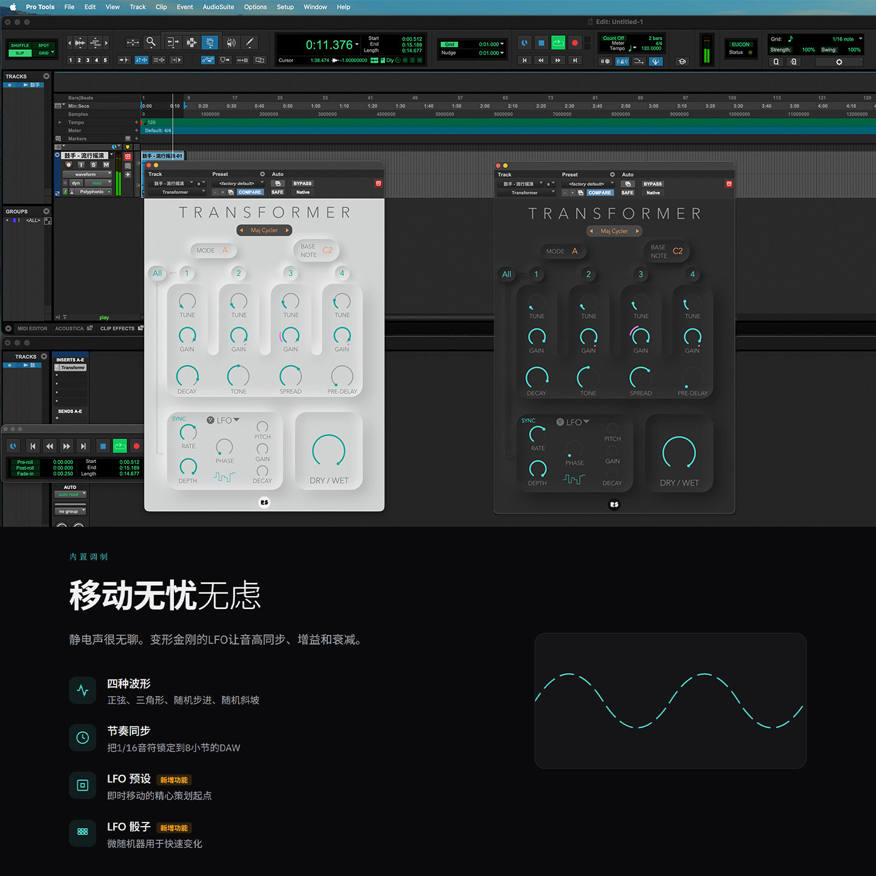Screen dimensions: 876x876
Task: Open the AudioSuite menu
Action: click(218, 7)
